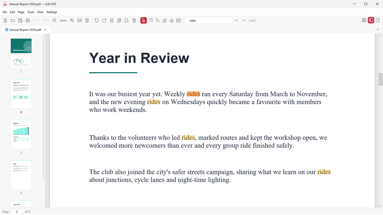This screenshot has height=215, width=383.
Task: Open a file with the folder icon
Action: (13, 20)
